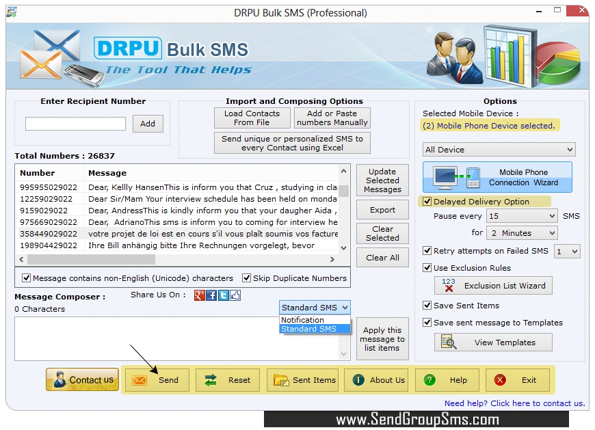Click the DRPU logo in banner
This screenshot has width=595, height=430.
128,49
